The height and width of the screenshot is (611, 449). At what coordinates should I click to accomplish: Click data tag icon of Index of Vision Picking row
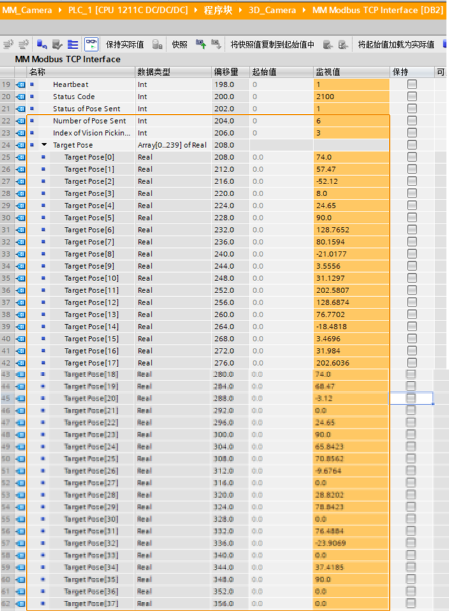point(20,133)
